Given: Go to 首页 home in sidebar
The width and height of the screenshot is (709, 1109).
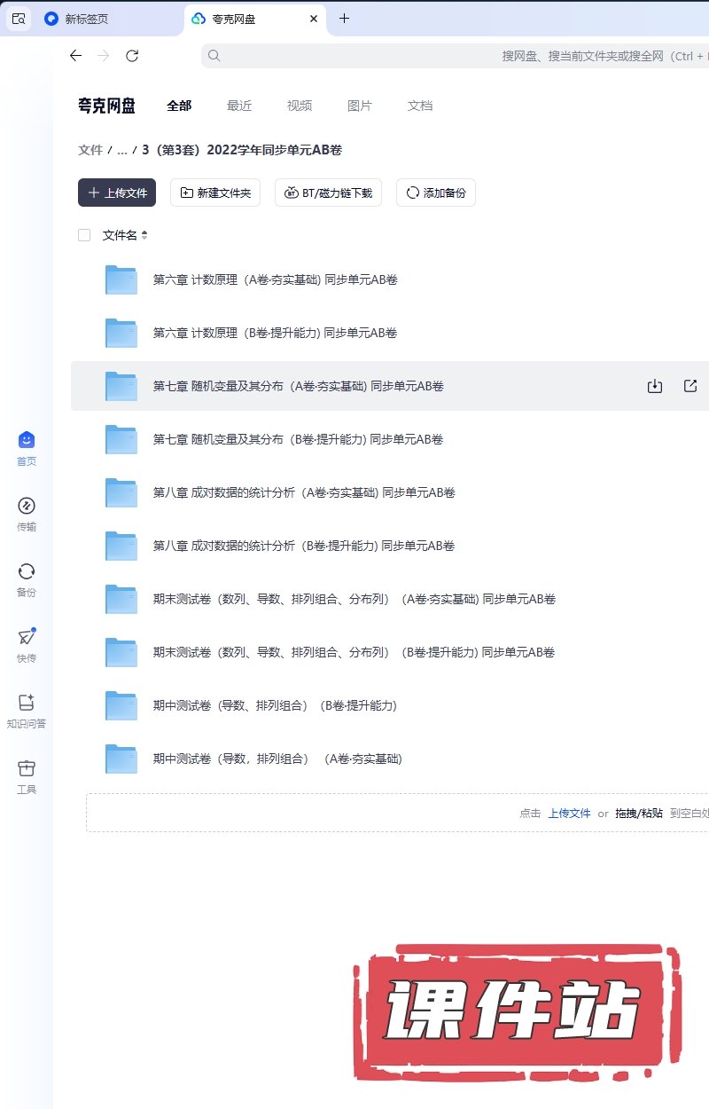Looking at the screenshot, I should click(27, 441).
